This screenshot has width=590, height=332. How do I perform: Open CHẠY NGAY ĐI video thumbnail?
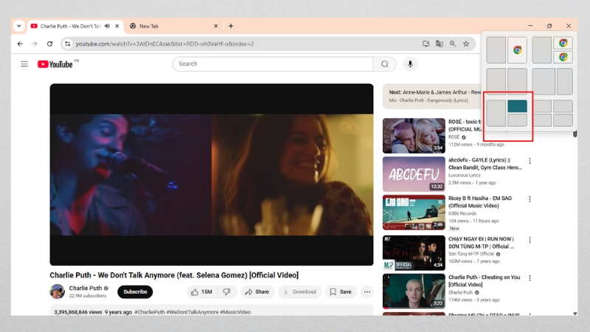(414, 253)
